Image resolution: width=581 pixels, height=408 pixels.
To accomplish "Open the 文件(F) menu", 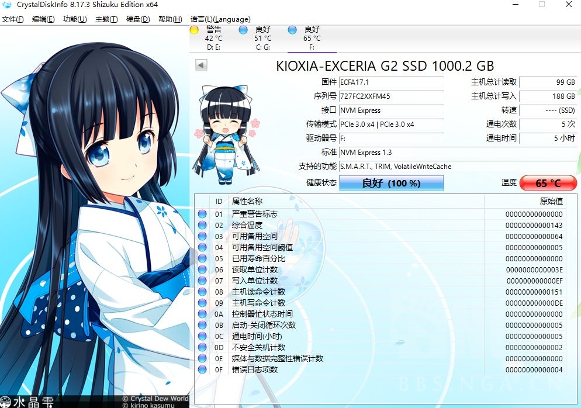I will point(13,18).
